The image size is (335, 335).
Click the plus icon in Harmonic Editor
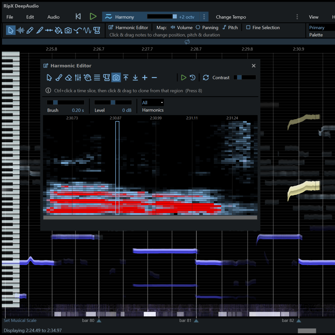145,78
